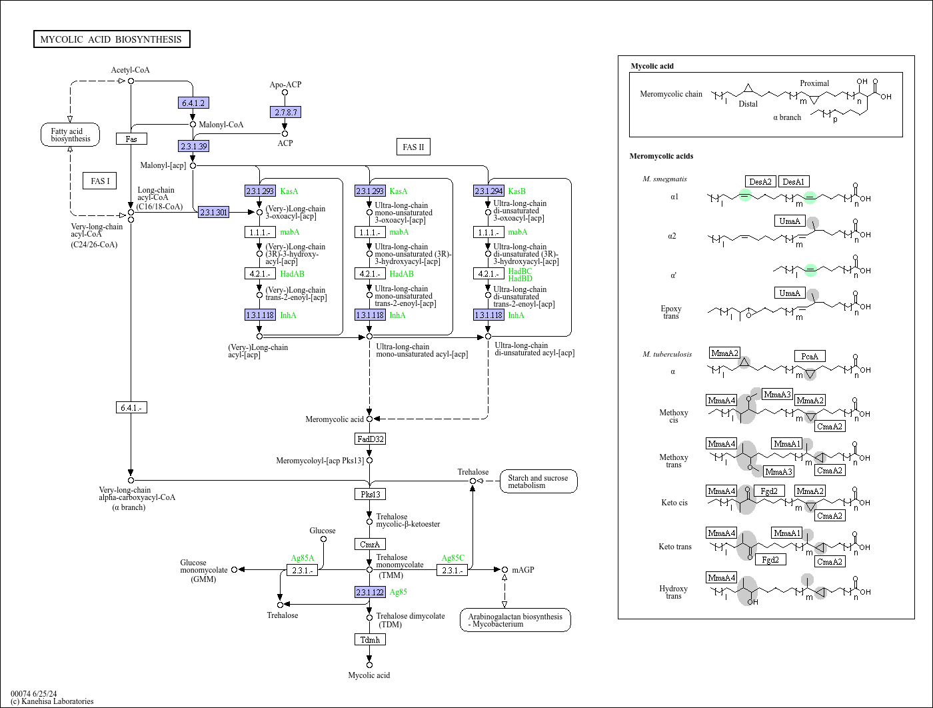Select the 6.4.1.- enzyme box
The height and width of the screenshot is (708, 933).
131,407
